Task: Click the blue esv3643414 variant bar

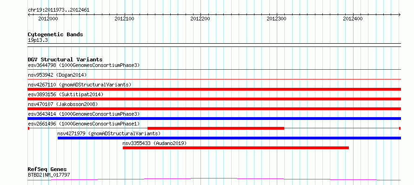Action: 214,119
